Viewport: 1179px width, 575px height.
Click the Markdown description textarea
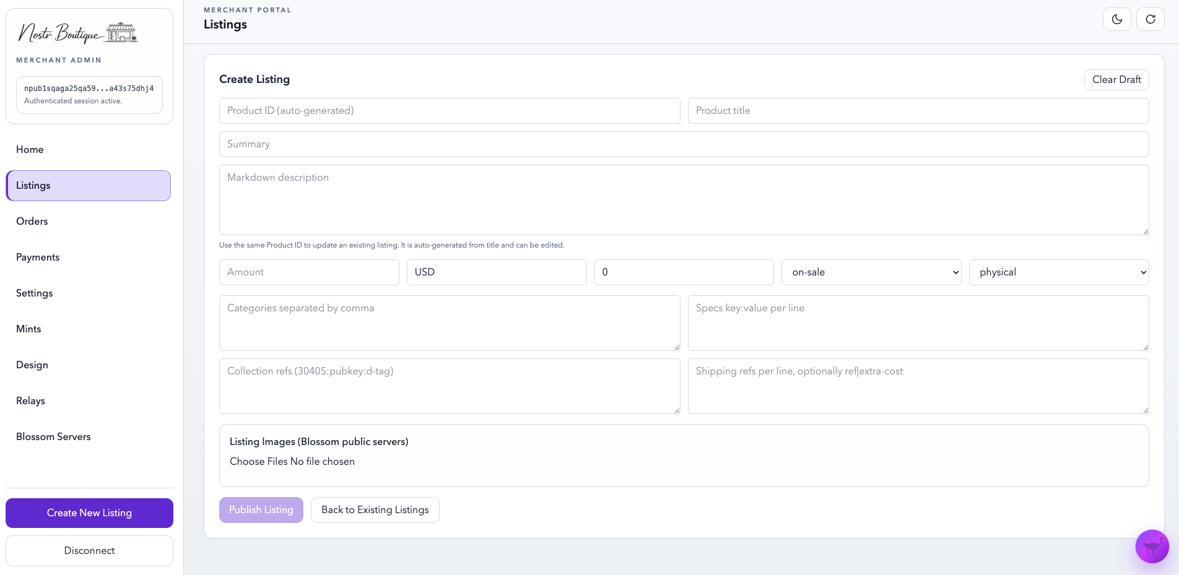(x=684, y=200)
